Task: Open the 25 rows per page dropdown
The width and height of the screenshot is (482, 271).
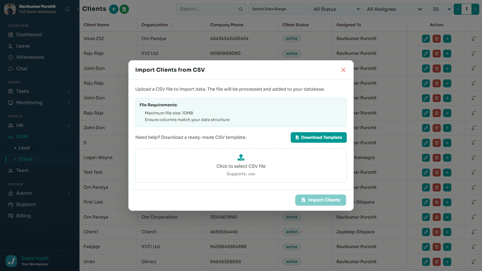Action: click(x=440, y=9)
